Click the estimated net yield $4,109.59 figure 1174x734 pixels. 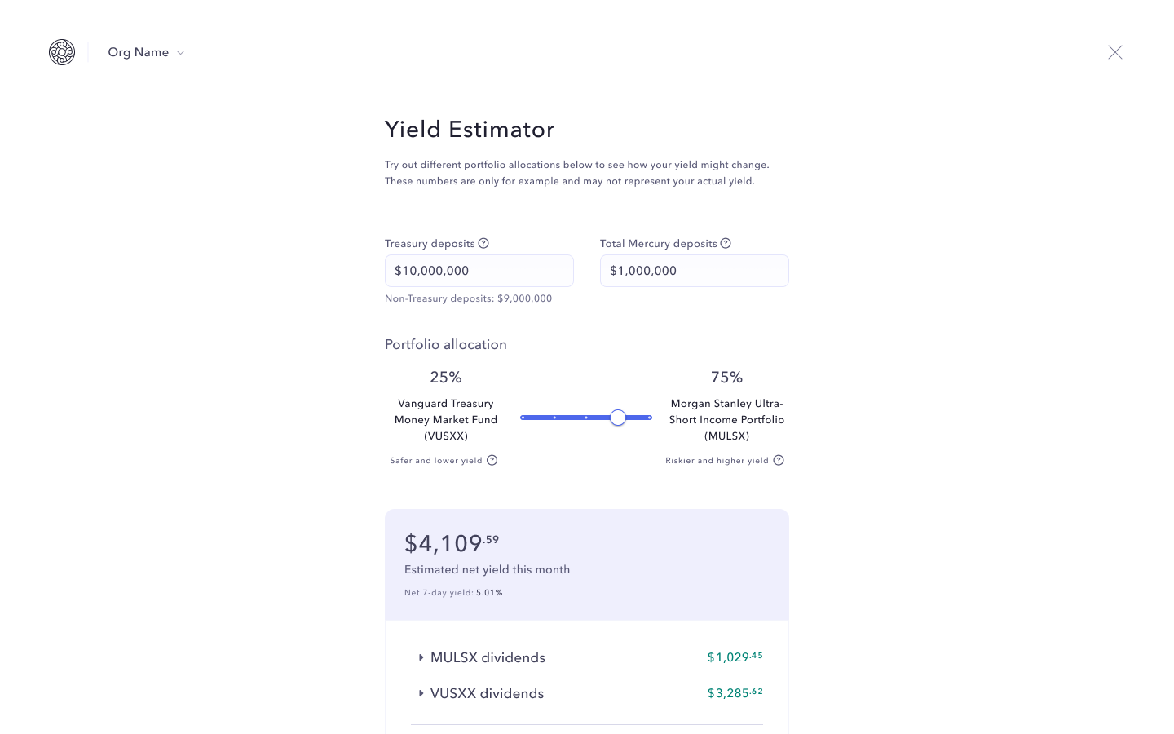tap(452, 543)
